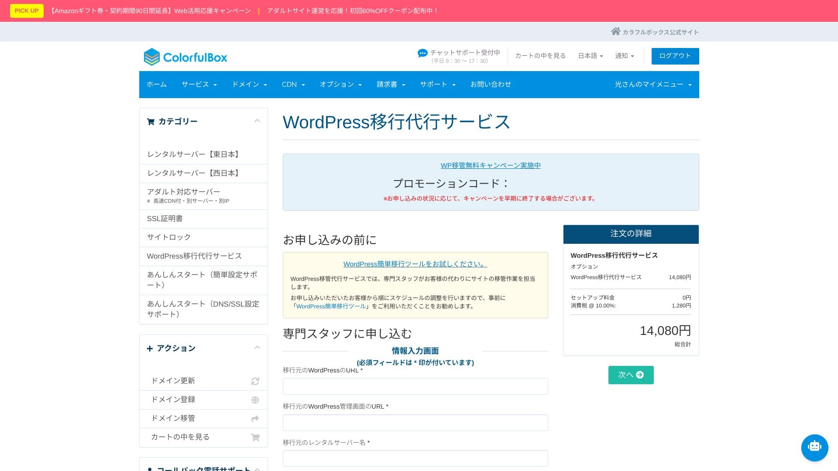Open WP移管無料キャンペーン実施中 link
This screenshot has width=838, height=471.
click(x=491, y=165)
